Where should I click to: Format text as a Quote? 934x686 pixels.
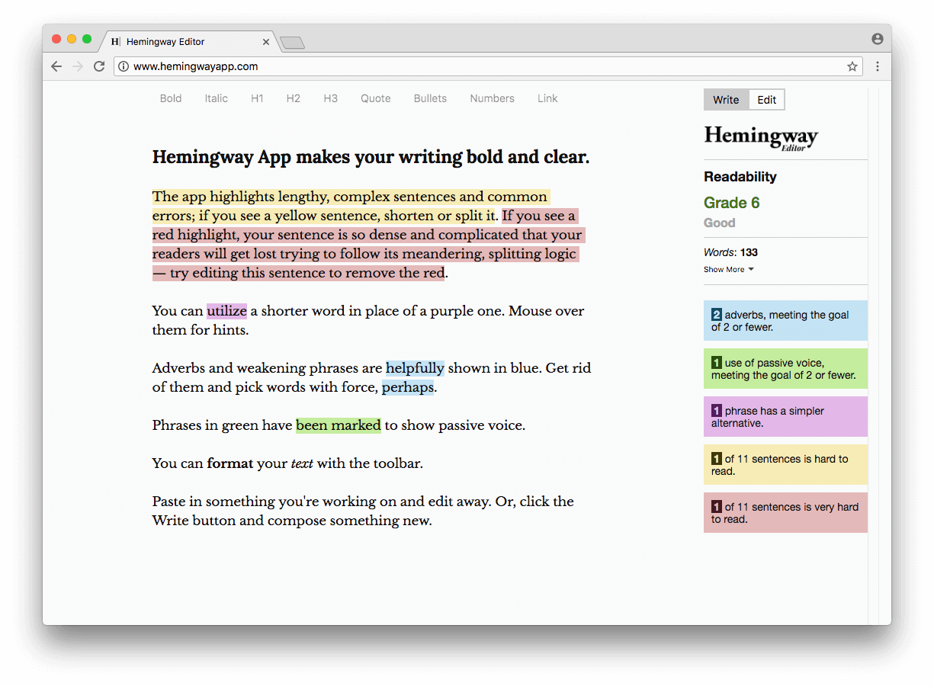point(376,98)
